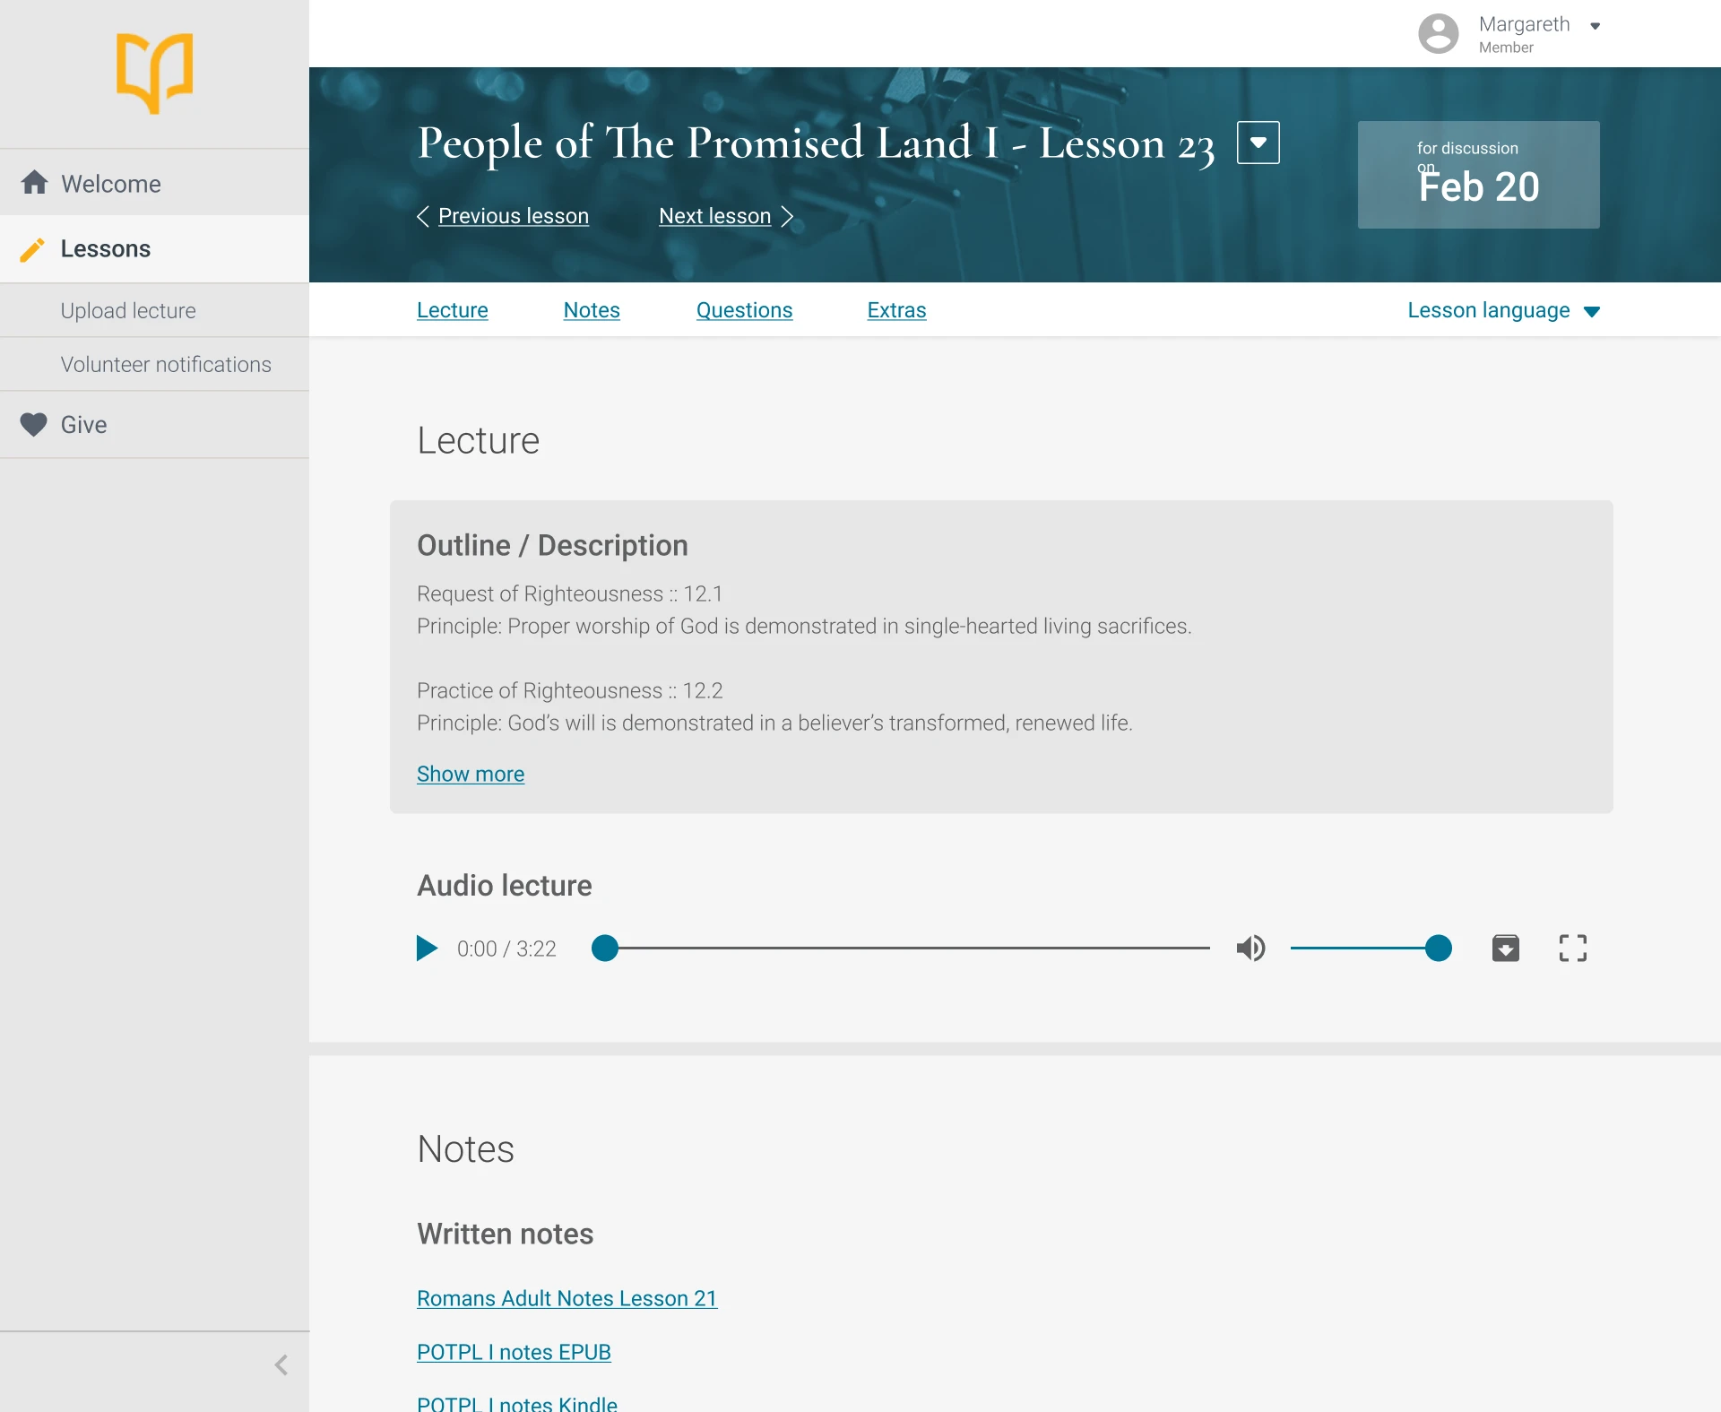Click the Margareth profile avatar
Screen dimensions: 1721x1412
tap(1438, 34)
